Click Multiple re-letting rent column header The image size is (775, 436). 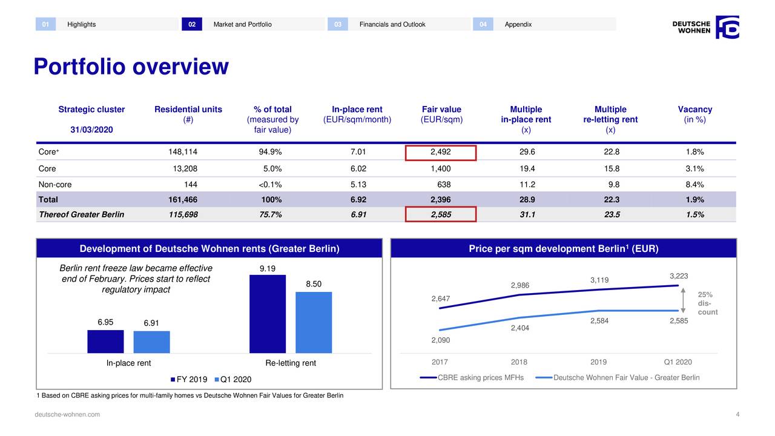610,119
